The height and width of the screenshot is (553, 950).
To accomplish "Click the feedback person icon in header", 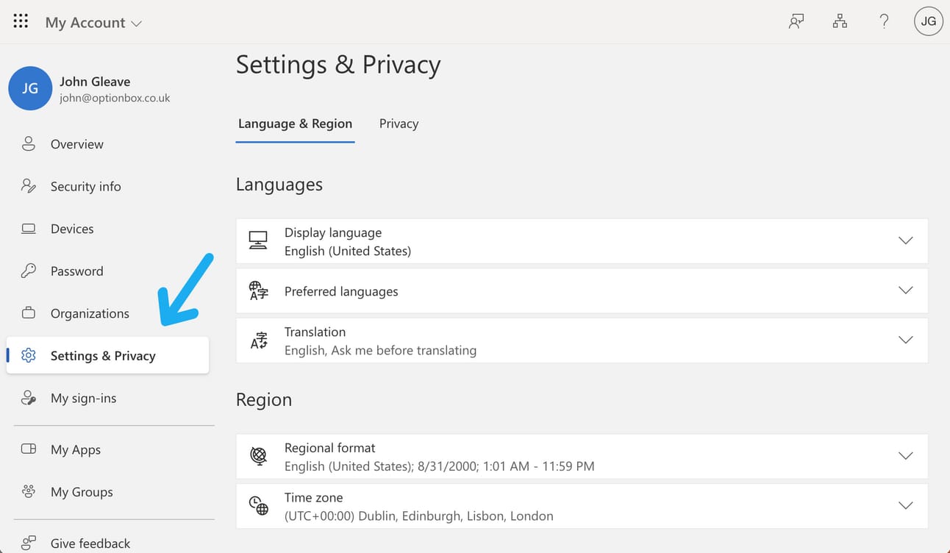I will 796,21.
